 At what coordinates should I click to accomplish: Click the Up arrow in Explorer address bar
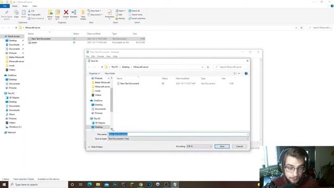[x=16, y=28]
